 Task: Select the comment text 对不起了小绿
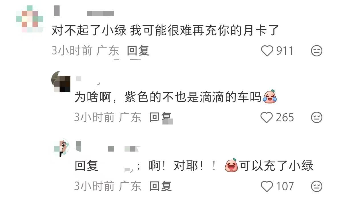[89, 30]
